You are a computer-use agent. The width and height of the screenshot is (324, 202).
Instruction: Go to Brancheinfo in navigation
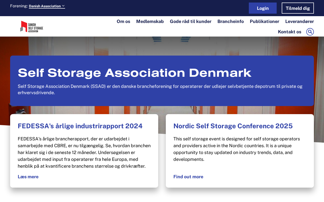coord(230,21)
